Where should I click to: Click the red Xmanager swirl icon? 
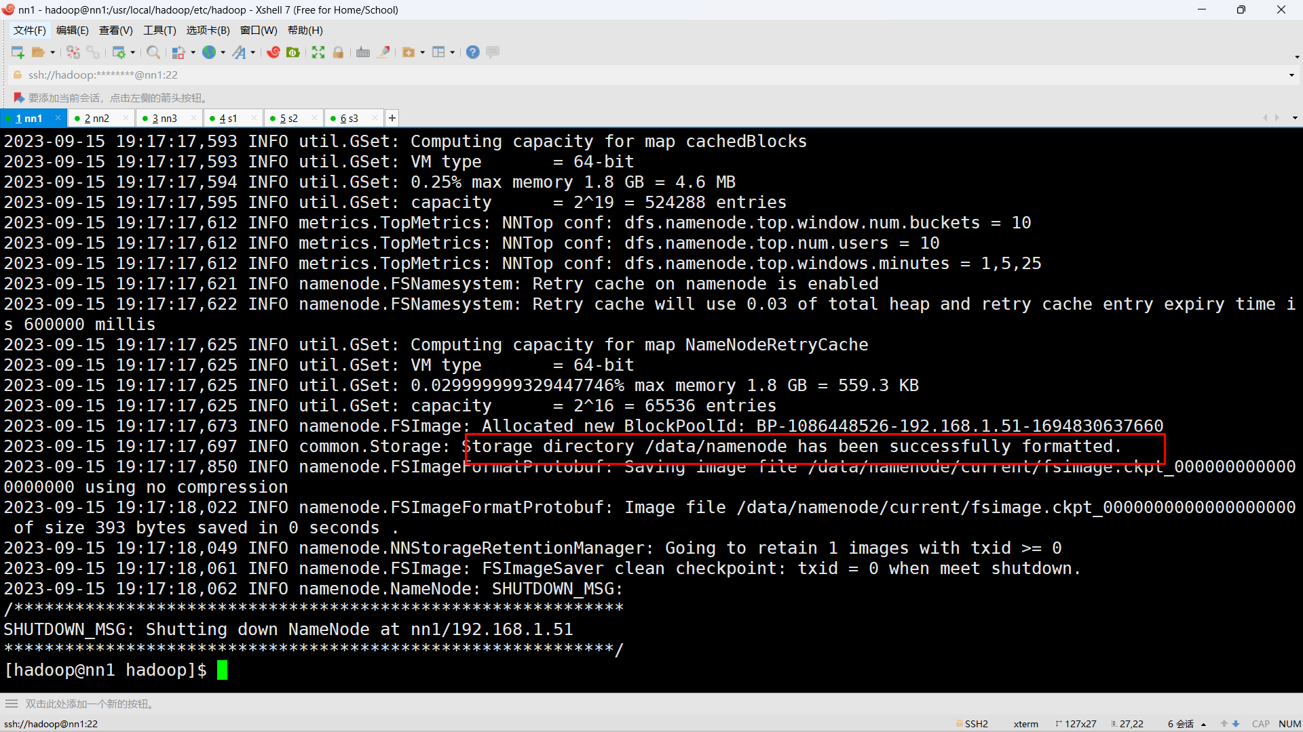273,52
